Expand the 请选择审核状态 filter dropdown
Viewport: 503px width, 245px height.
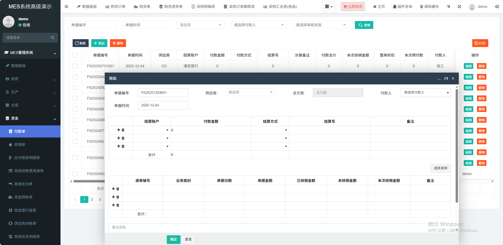click(x=321, y=25)
